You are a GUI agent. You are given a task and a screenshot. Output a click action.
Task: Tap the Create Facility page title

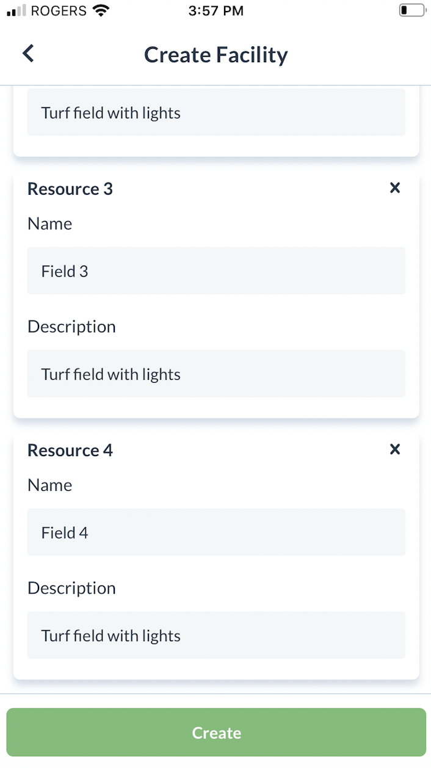coord(216,55)
